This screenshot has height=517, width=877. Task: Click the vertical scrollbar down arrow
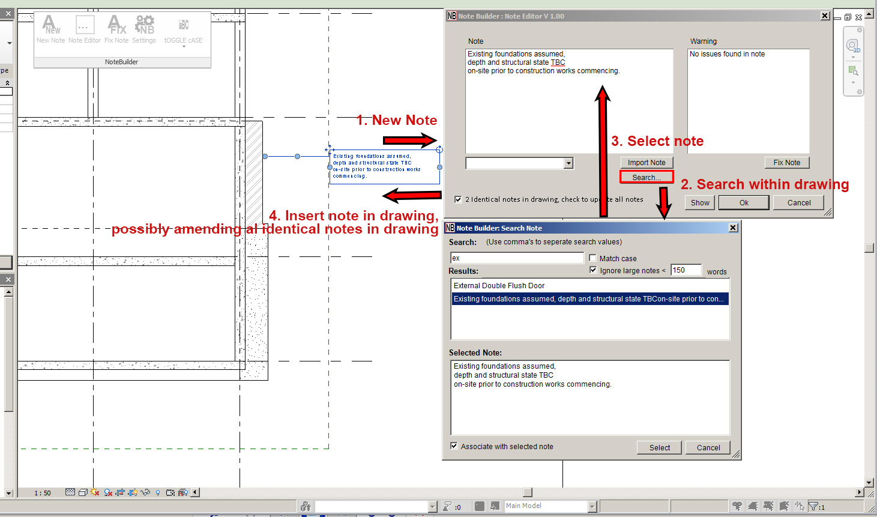(869, 482)
